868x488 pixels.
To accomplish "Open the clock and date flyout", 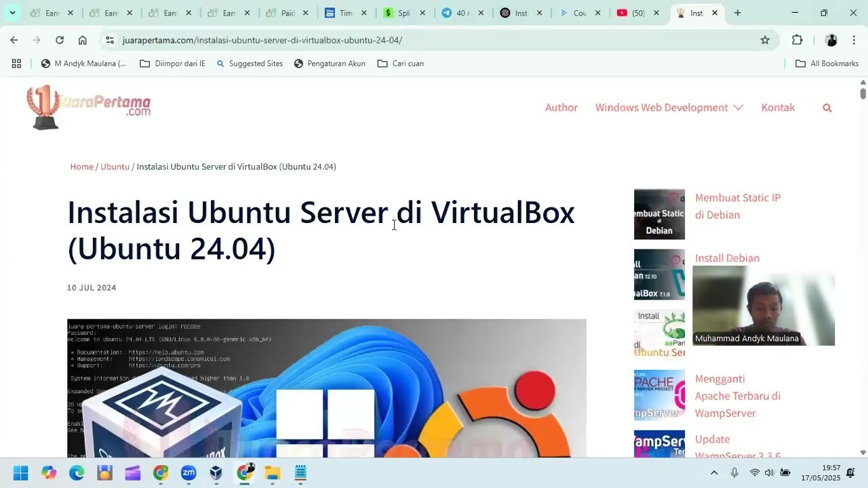I will 821,472.
